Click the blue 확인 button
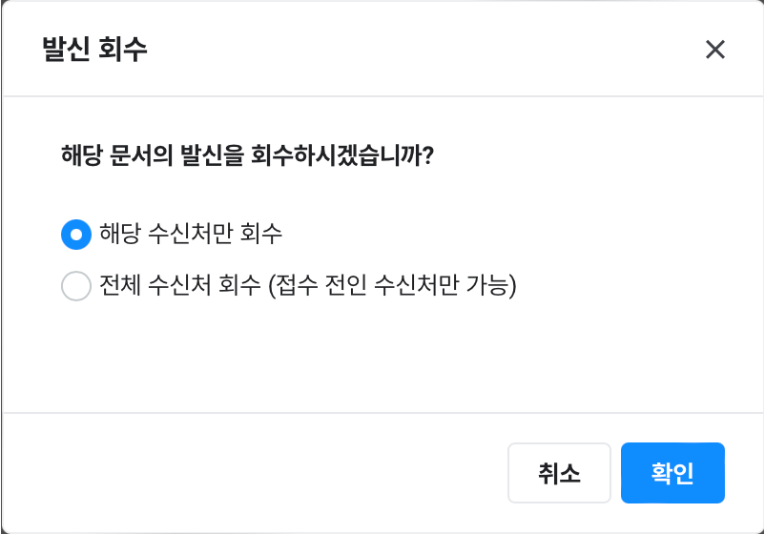The image size is (765, 534). pos(672,473)
